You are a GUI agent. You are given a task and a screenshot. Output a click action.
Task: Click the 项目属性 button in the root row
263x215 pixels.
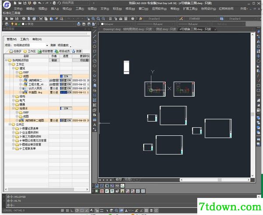pyautogui.click(x=81, y=60)
